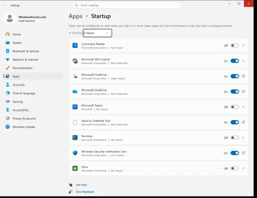
Task: Disable High impact Microsoft OneDrive startup toggle
Action: click(x=235, y=76)
